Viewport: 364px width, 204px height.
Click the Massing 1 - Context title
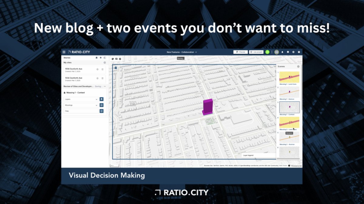point(76,93)
